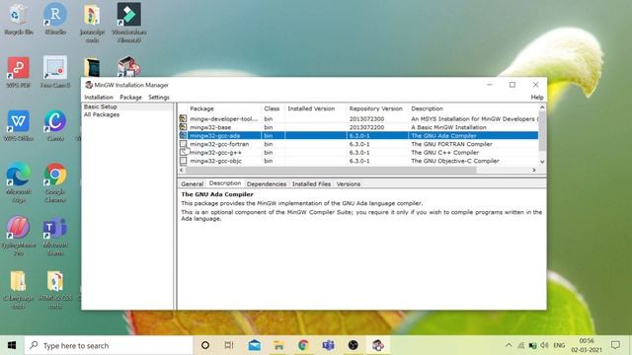Image resolution: width=632 pixels, height=355 pixels.
Task: Launch Canva from the desktop
Action: click(x=55, y=125)
